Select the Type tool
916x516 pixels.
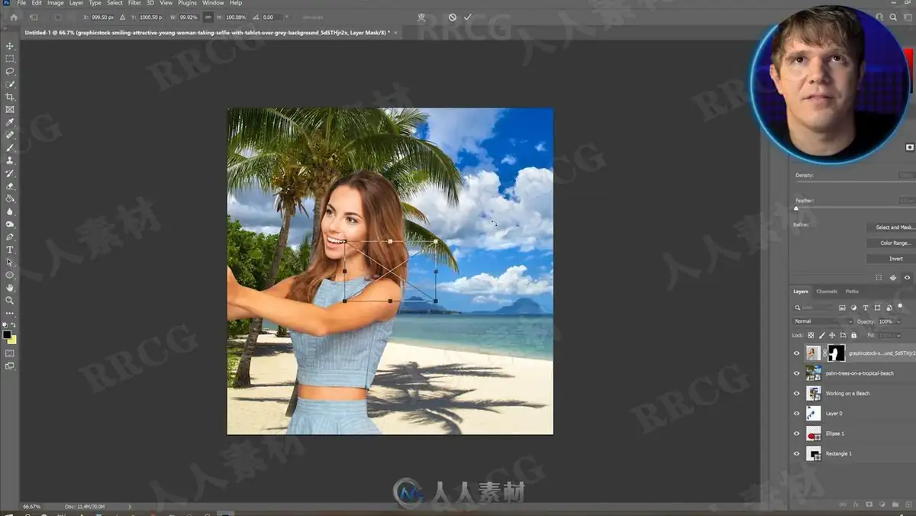[10, 250]
